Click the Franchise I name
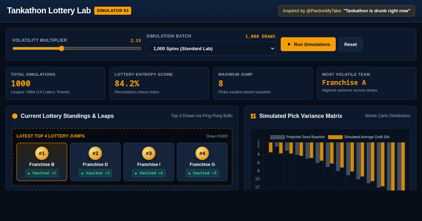 (x=149, y=165)
